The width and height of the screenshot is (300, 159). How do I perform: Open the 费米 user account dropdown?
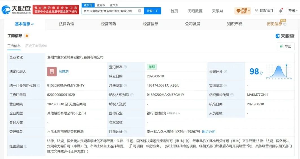[x=293, y=11]
